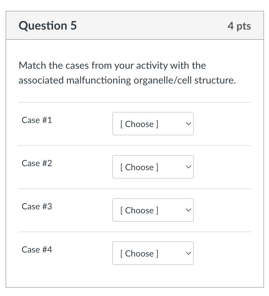This screenshot has height=296, width=269.
Task: Click inside the Case #3 choice box
Action: click(x=153, y=210)
